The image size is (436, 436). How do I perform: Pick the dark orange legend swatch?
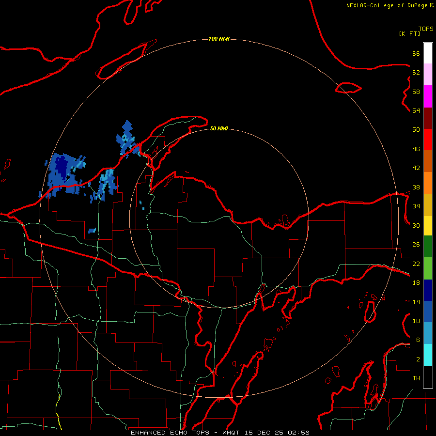(x=428, y=161)
